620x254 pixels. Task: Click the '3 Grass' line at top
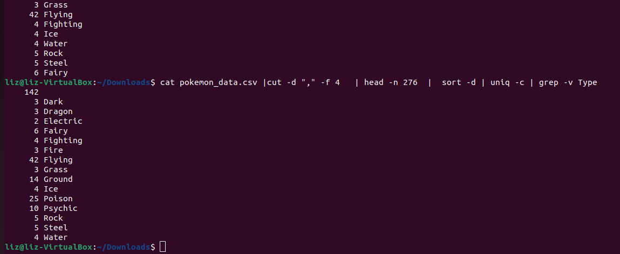click(x=51, y=5)
